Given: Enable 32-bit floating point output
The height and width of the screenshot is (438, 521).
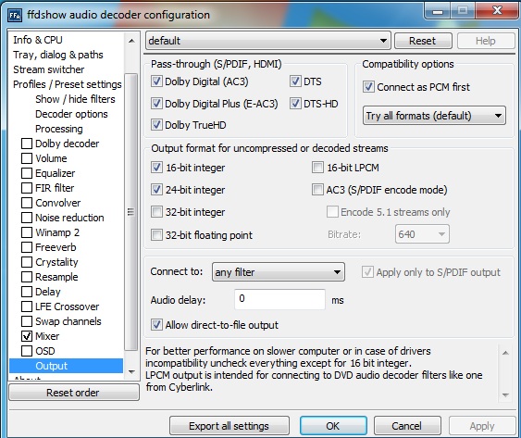Looking at the screenshot, I should pos(156,235).
